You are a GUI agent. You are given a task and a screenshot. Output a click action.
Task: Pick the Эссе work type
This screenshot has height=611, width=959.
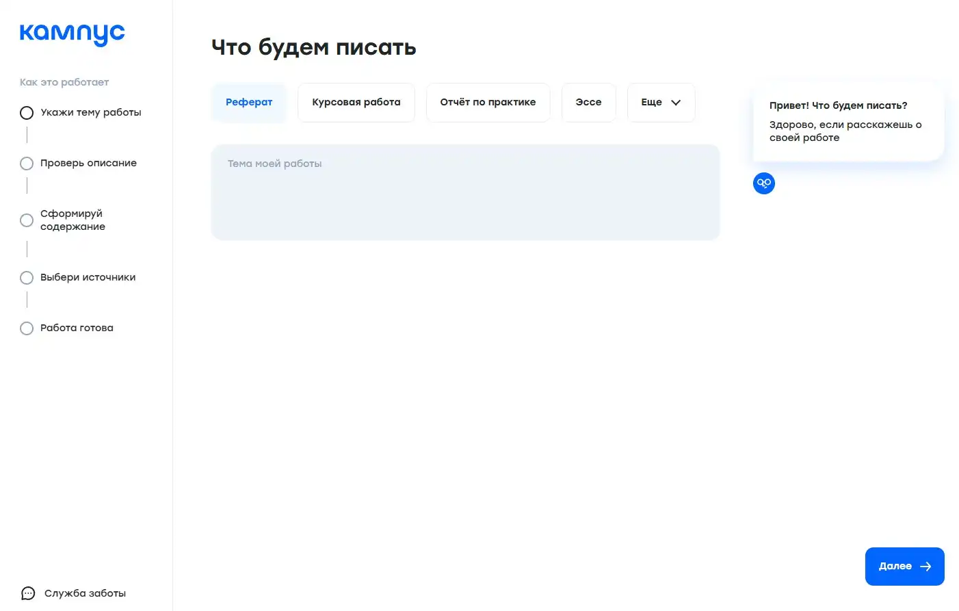click(588, 103)
